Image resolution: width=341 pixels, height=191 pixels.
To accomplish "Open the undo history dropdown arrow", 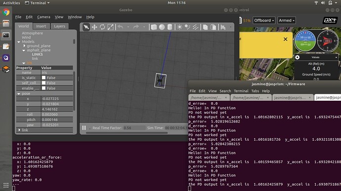I will [x=128, y=27].
